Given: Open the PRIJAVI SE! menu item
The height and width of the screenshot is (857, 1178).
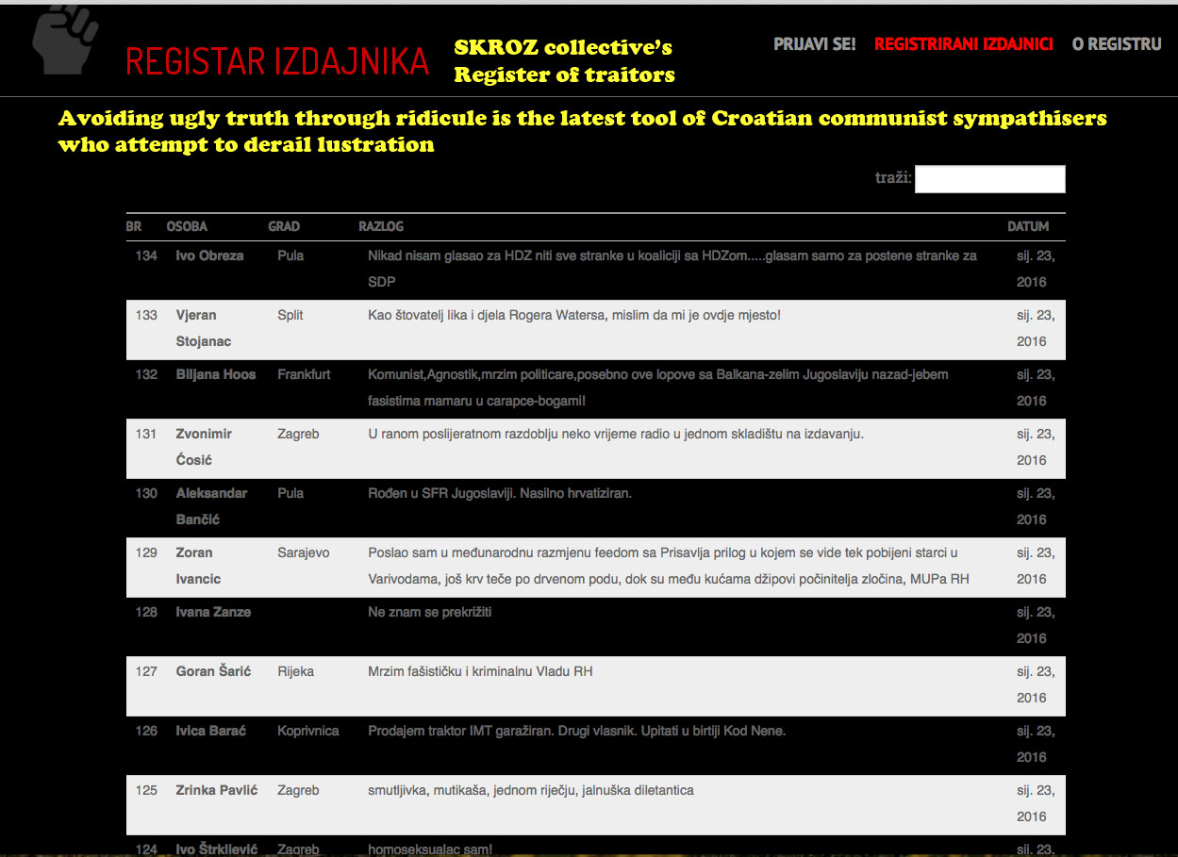Looking at the screenshot, I should click(814, 44).
